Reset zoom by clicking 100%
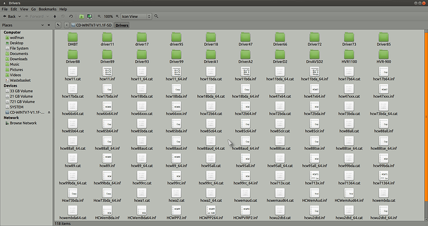The width and height of the screenshot is (428, 226). (109, 16)
